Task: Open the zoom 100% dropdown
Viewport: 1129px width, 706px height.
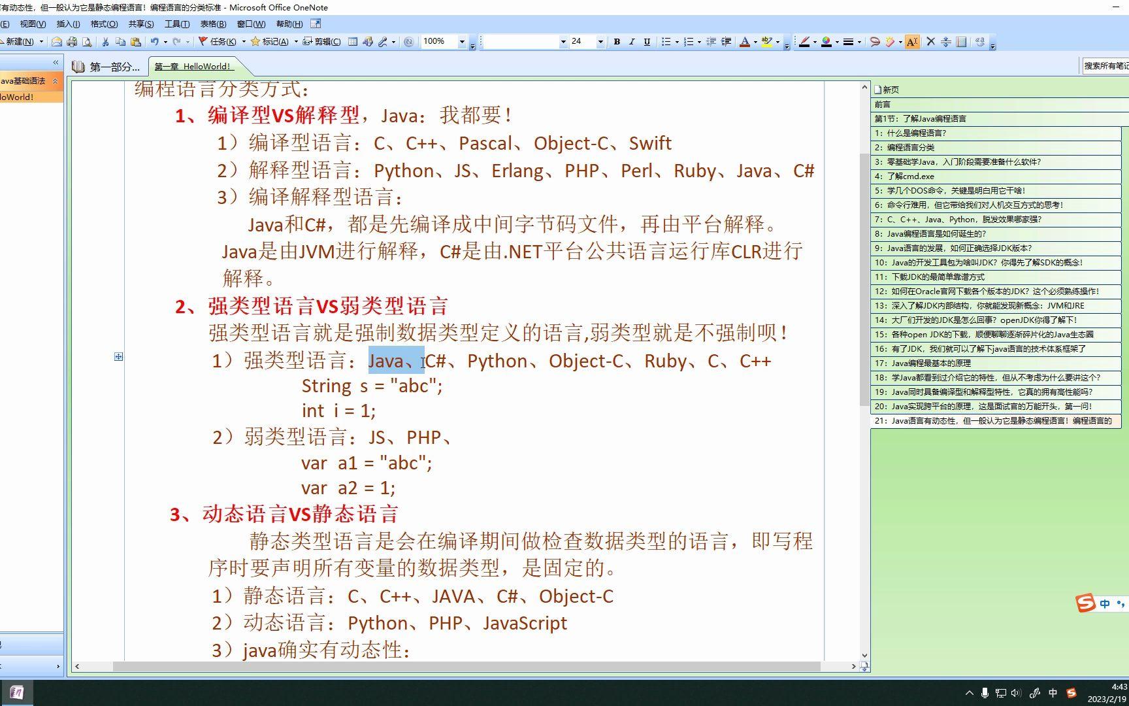Action: click(x=462, y=42)
